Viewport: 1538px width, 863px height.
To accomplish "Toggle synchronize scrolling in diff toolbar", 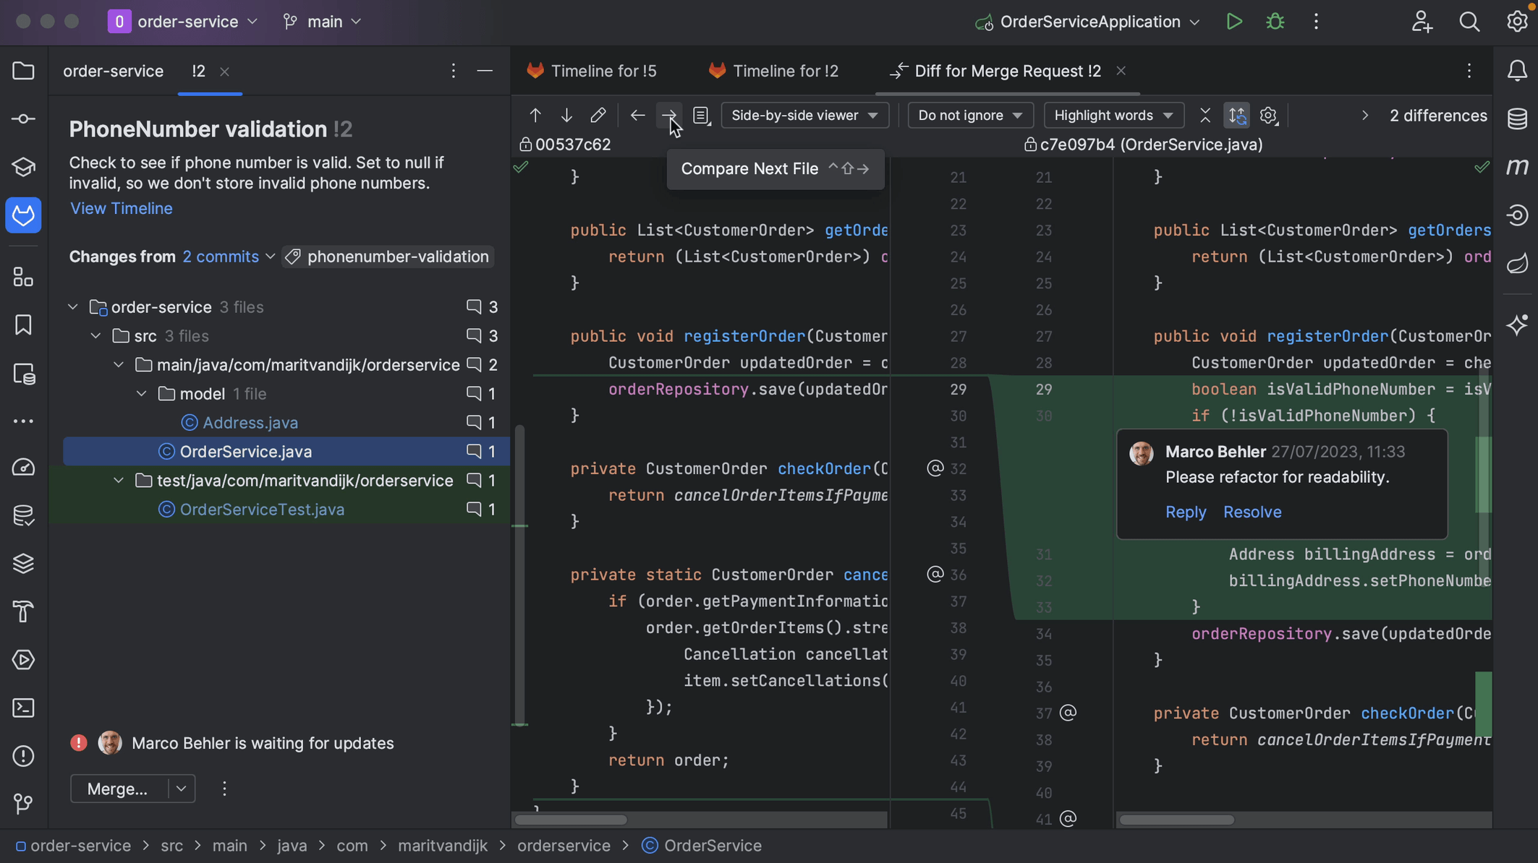I will click(x=1237, y=116).
